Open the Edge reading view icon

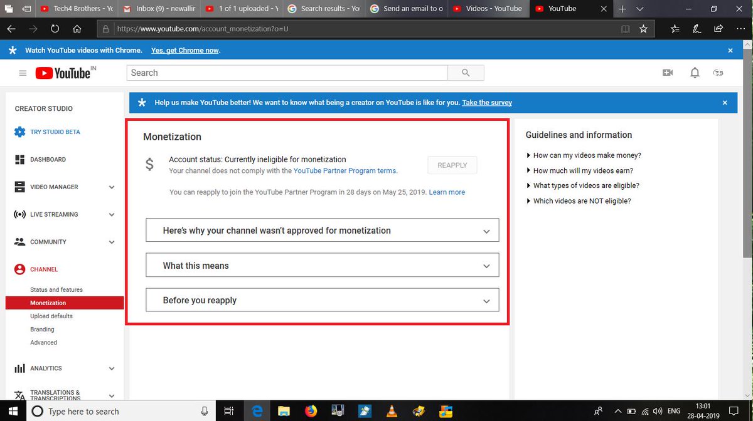624,29
